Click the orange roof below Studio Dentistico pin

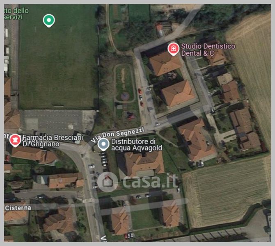[165, 64]
